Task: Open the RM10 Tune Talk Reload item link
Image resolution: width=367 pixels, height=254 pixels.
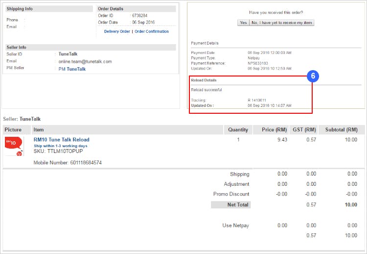Action: coord(62,140)
